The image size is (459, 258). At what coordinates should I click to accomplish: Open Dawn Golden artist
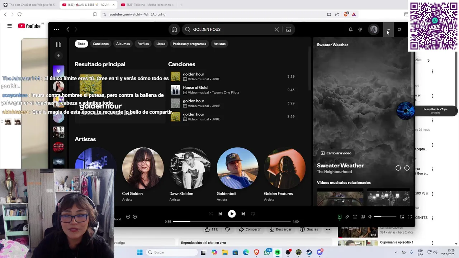[x=190, y=175]
